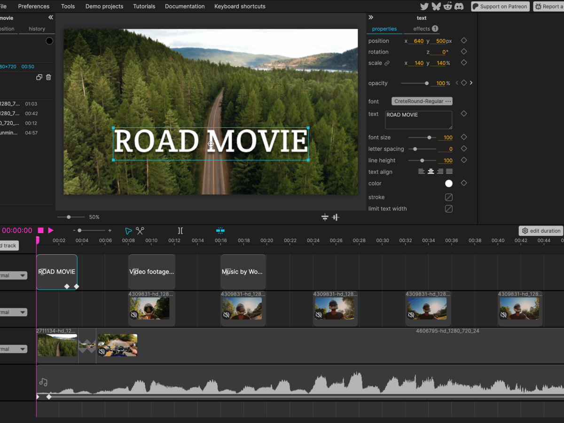
Task: Click the duplicate project icon
Action: (39, 77)
